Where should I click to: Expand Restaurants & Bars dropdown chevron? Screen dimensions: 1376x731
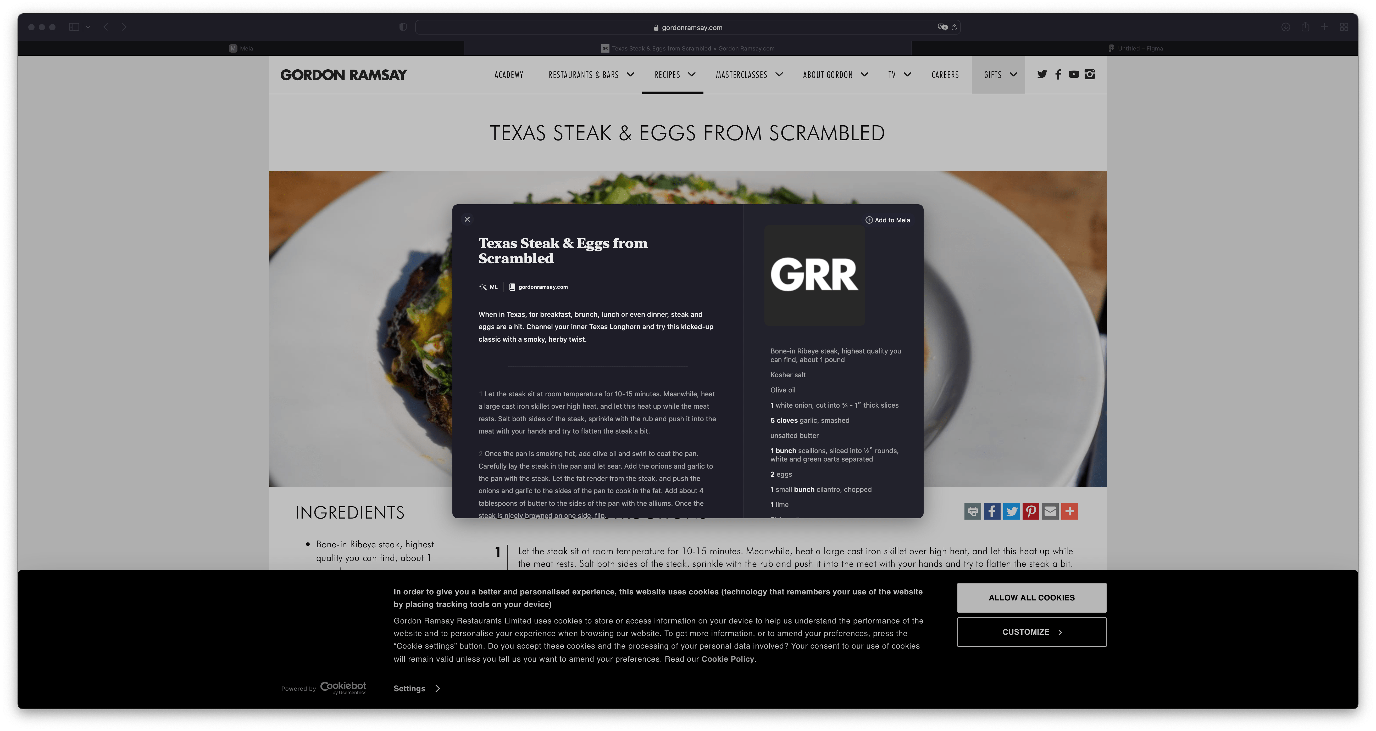[x=630, y=75]
